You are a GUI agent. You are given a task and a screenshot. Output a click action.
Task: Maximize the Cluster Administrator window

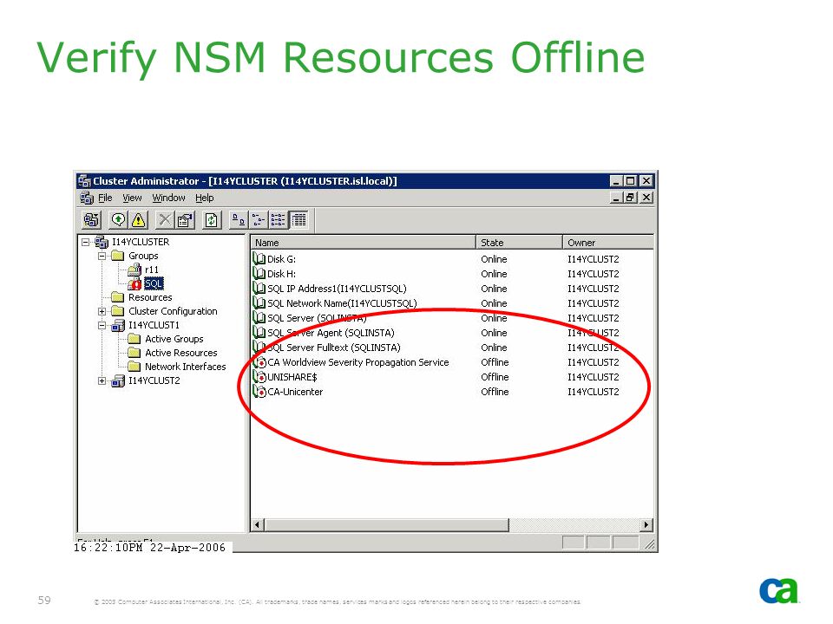630,181
